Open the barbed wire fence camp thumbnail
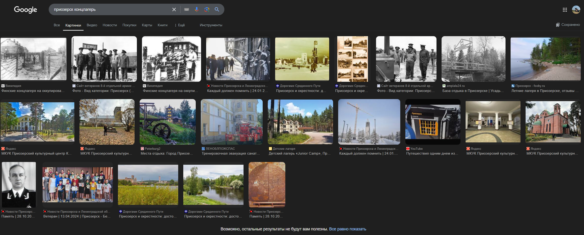Screen dimensions: 584x235 tap(33, 59)
